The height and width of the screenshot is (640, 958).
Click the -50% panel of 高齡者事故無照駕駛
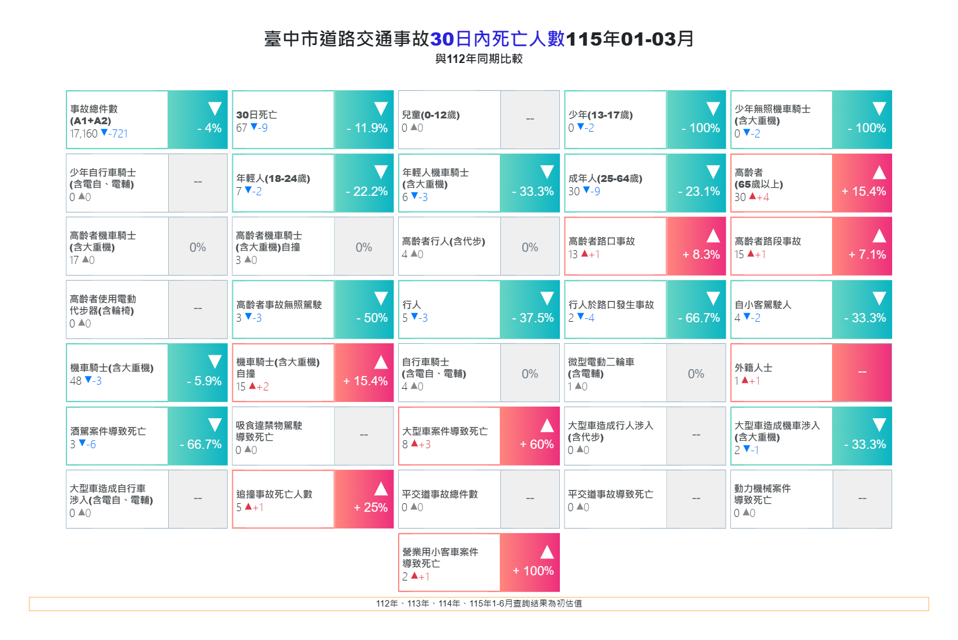[364, 310]
